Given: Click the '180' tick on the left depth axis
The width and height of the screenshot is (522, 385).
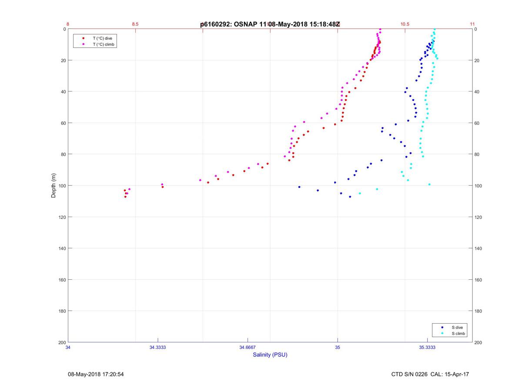Looking at the screenshot, I should pos(62,311).
